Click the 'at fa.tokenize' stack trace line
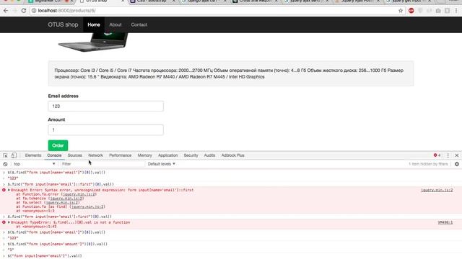 pos(50,199)
